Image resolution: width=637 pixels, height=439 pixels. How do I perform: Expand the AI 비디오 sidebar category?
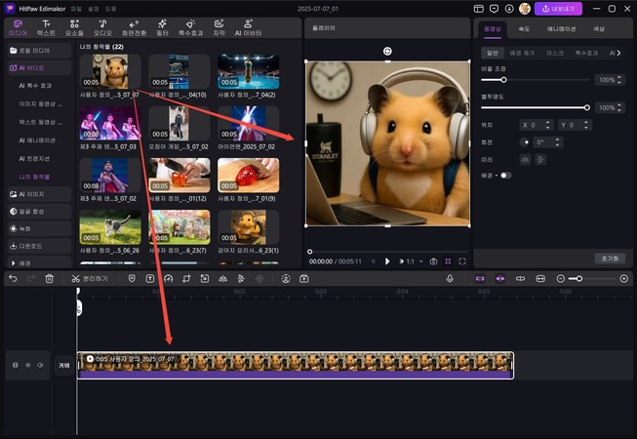pos(39,68)
